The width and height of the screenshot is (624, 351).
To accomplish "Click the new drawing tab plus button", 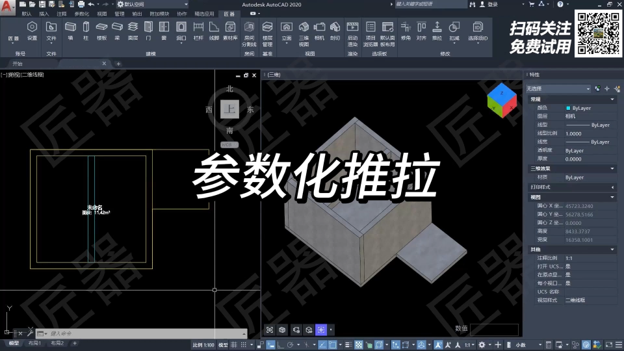I will click(x=118, y=64).
